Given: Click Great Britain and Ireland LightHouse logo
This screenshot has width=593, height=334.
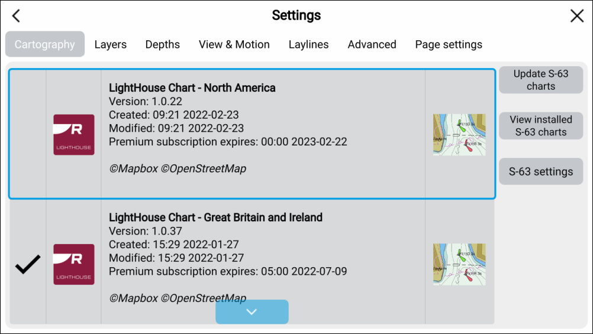Looking at the screenshot, I should (x=74, y=264).
